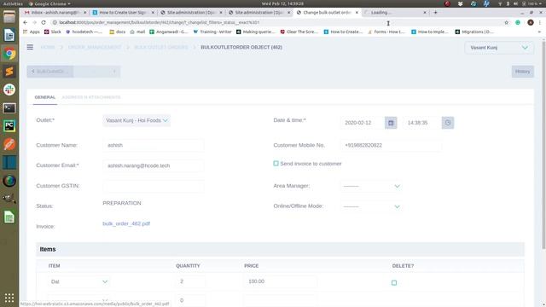Click the History button
Image resolution: width=546 pixels, height=307 pixels.
522,72
